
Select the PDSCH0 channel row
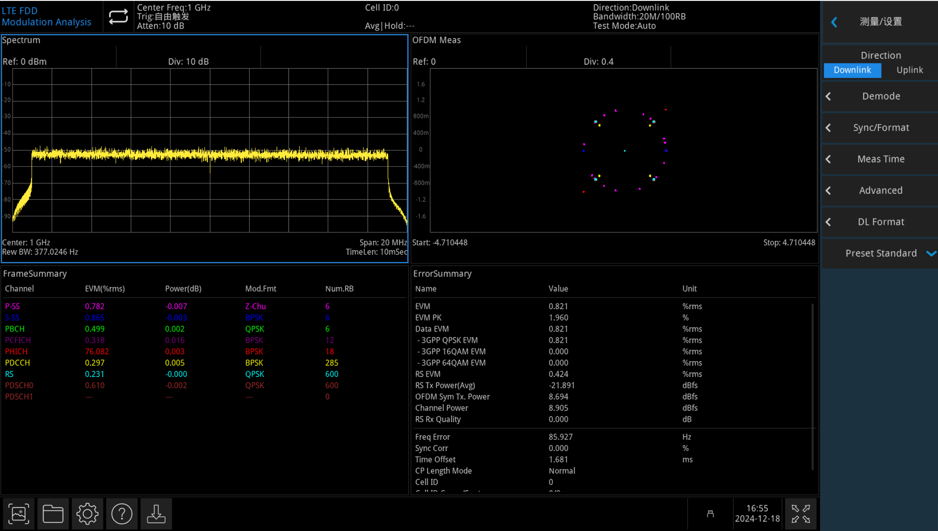(x=204, y=386)
